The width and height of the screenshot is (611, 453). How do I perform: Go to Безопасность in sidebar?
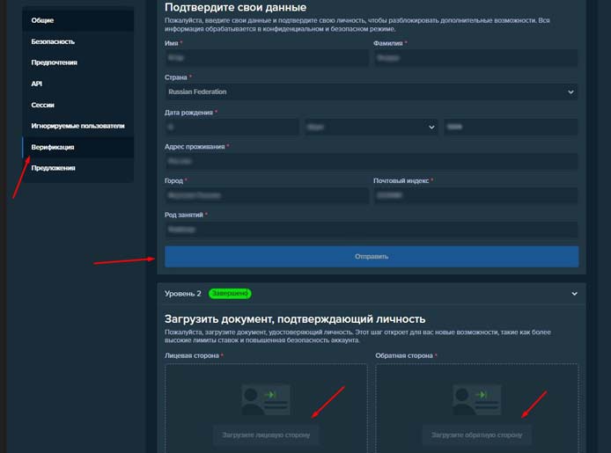[x=53, y=41]
